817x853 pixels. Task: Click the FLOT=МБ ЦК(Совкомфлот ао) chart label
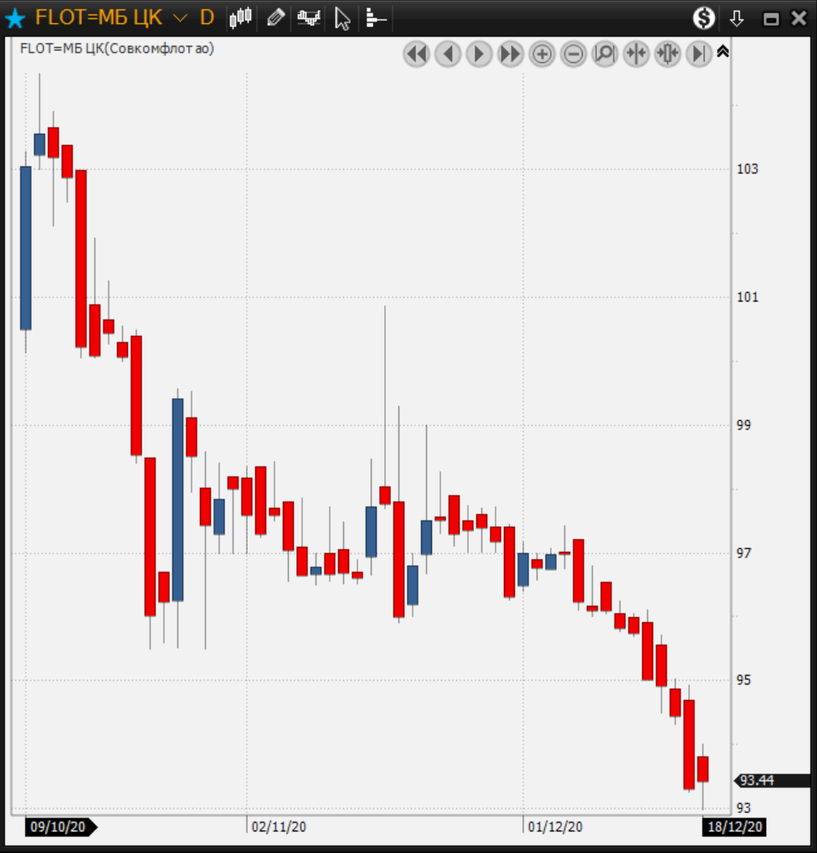117,49
